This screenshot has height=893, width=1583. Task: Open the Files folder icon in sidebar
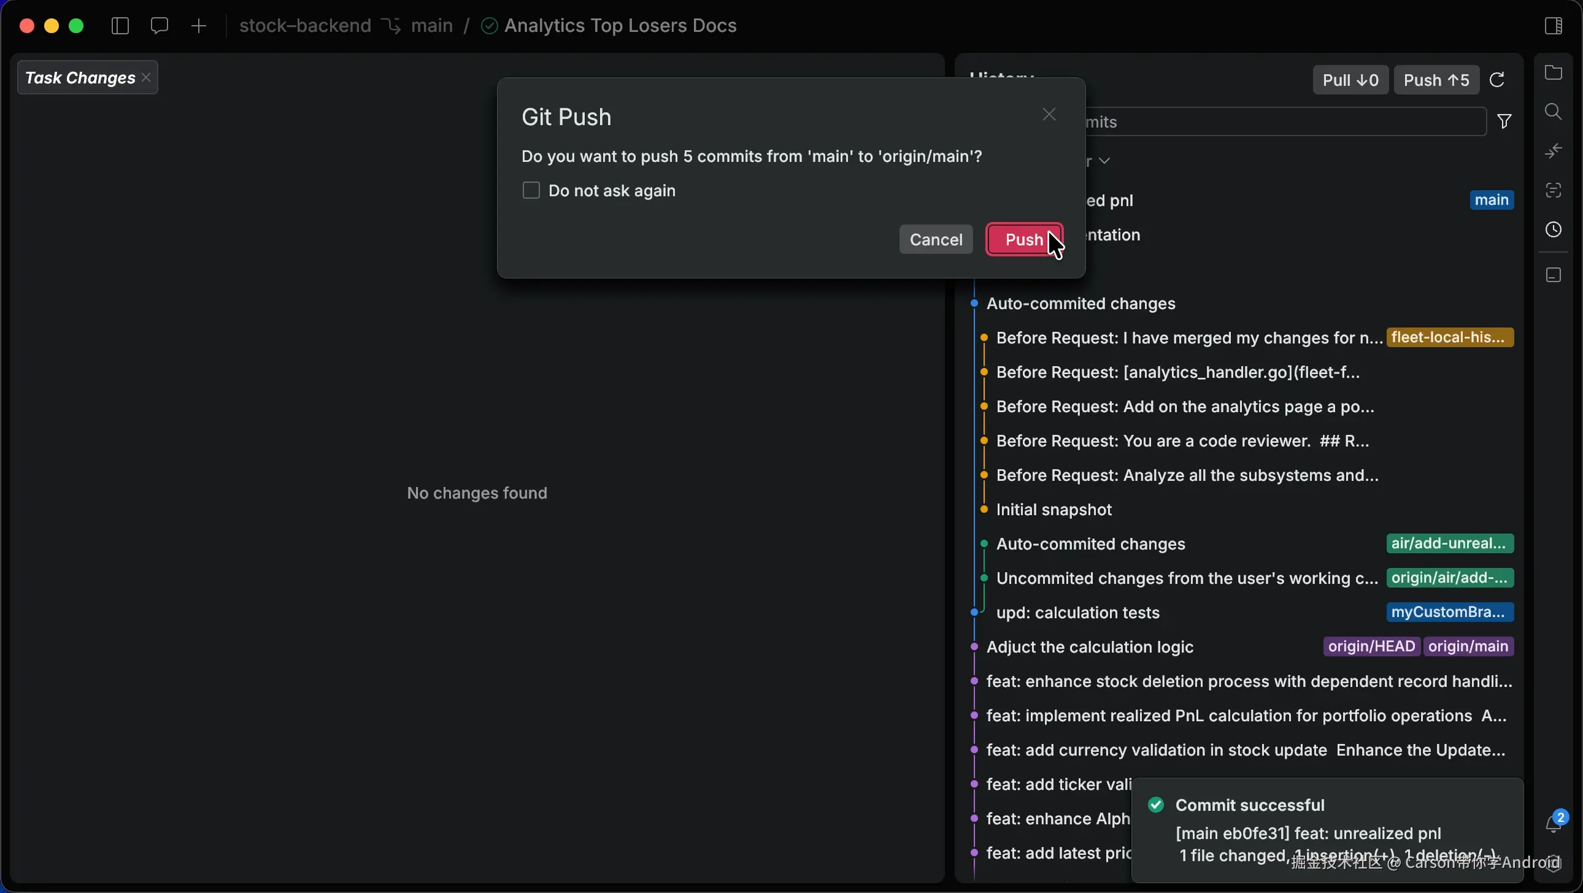(1553, 72)
